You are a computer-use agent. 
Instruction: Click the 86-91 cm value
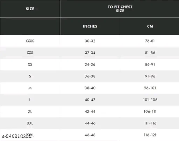tap(150, 65)
